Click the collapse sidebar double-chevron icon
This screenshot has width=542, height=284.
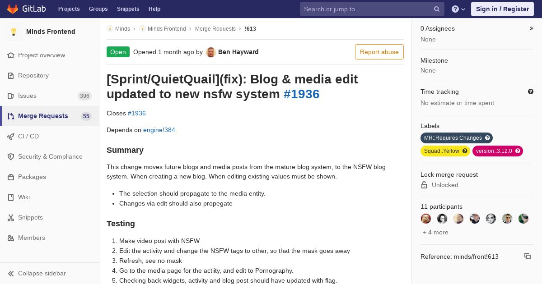(11, 273)
